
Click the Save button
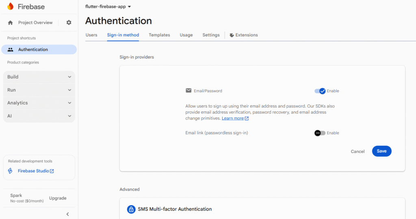tap(381, 151)
